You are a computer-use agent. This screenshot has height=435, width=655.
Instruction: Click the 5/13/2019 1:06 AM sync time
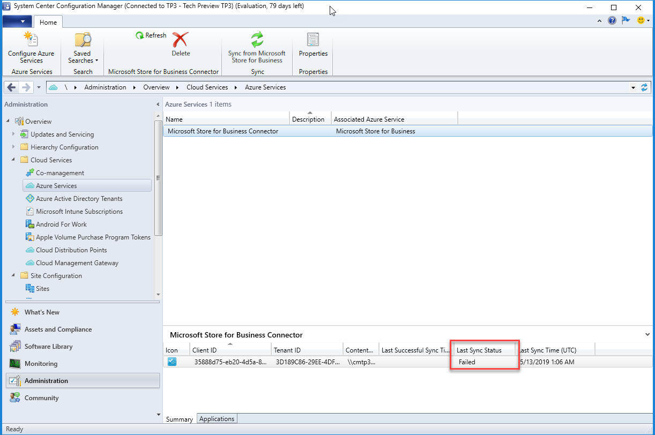tap(546, 362)
